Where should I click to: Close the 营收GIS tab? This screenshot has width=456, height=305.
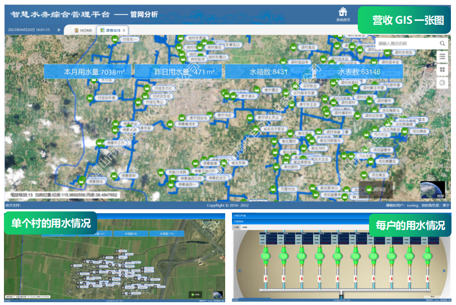(124, 30)
